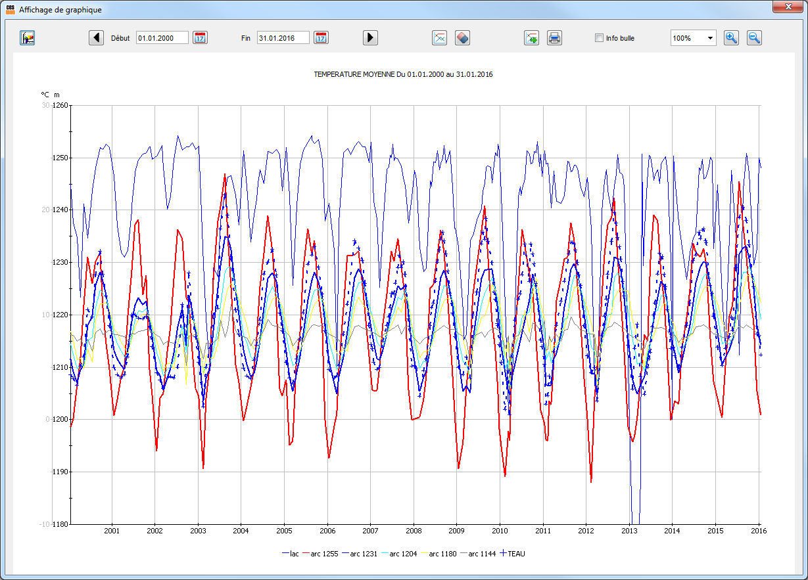Click the arc 1204 legend entry

coord(402,554)
